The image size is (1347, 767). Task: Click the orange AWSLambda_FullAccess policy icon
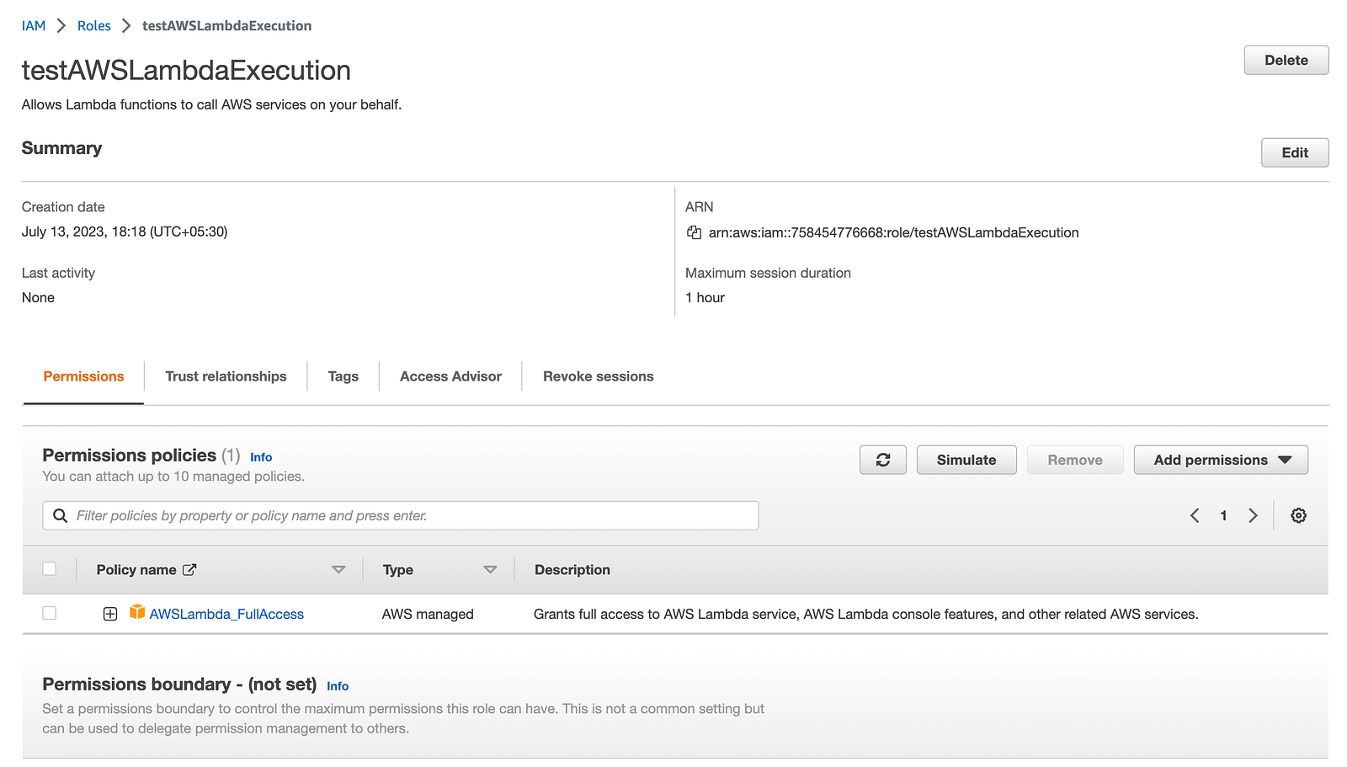click(x=137, y=612)
